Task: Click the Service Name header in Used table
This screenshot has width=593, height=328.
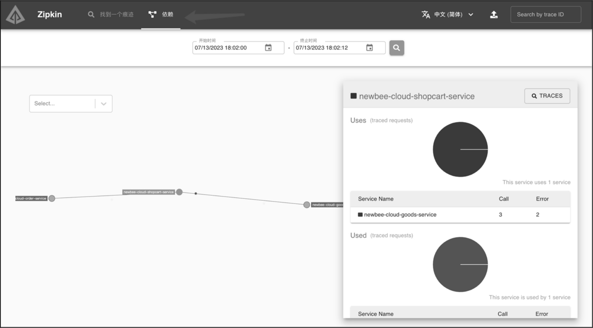Action: coord(376,314)
